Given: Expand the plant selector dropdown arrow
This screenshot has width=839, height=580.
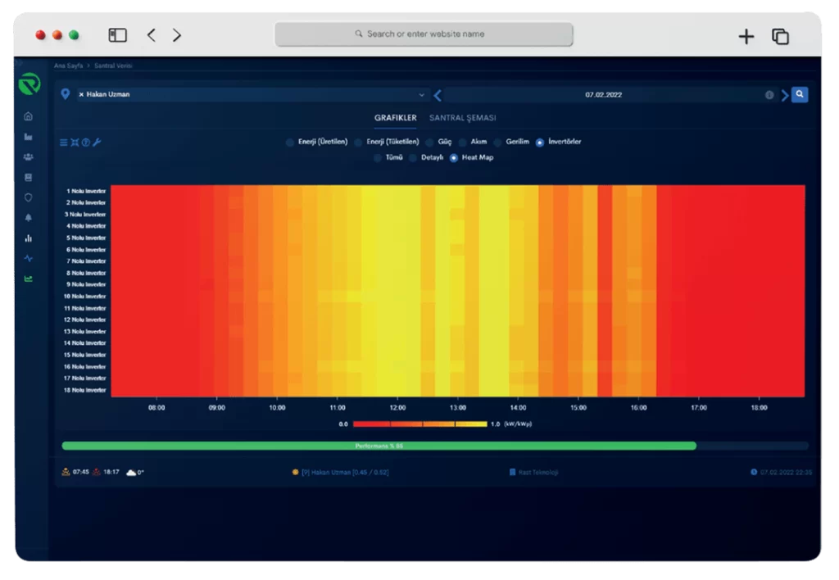Looking at the screenshot, I should [422, 95].
